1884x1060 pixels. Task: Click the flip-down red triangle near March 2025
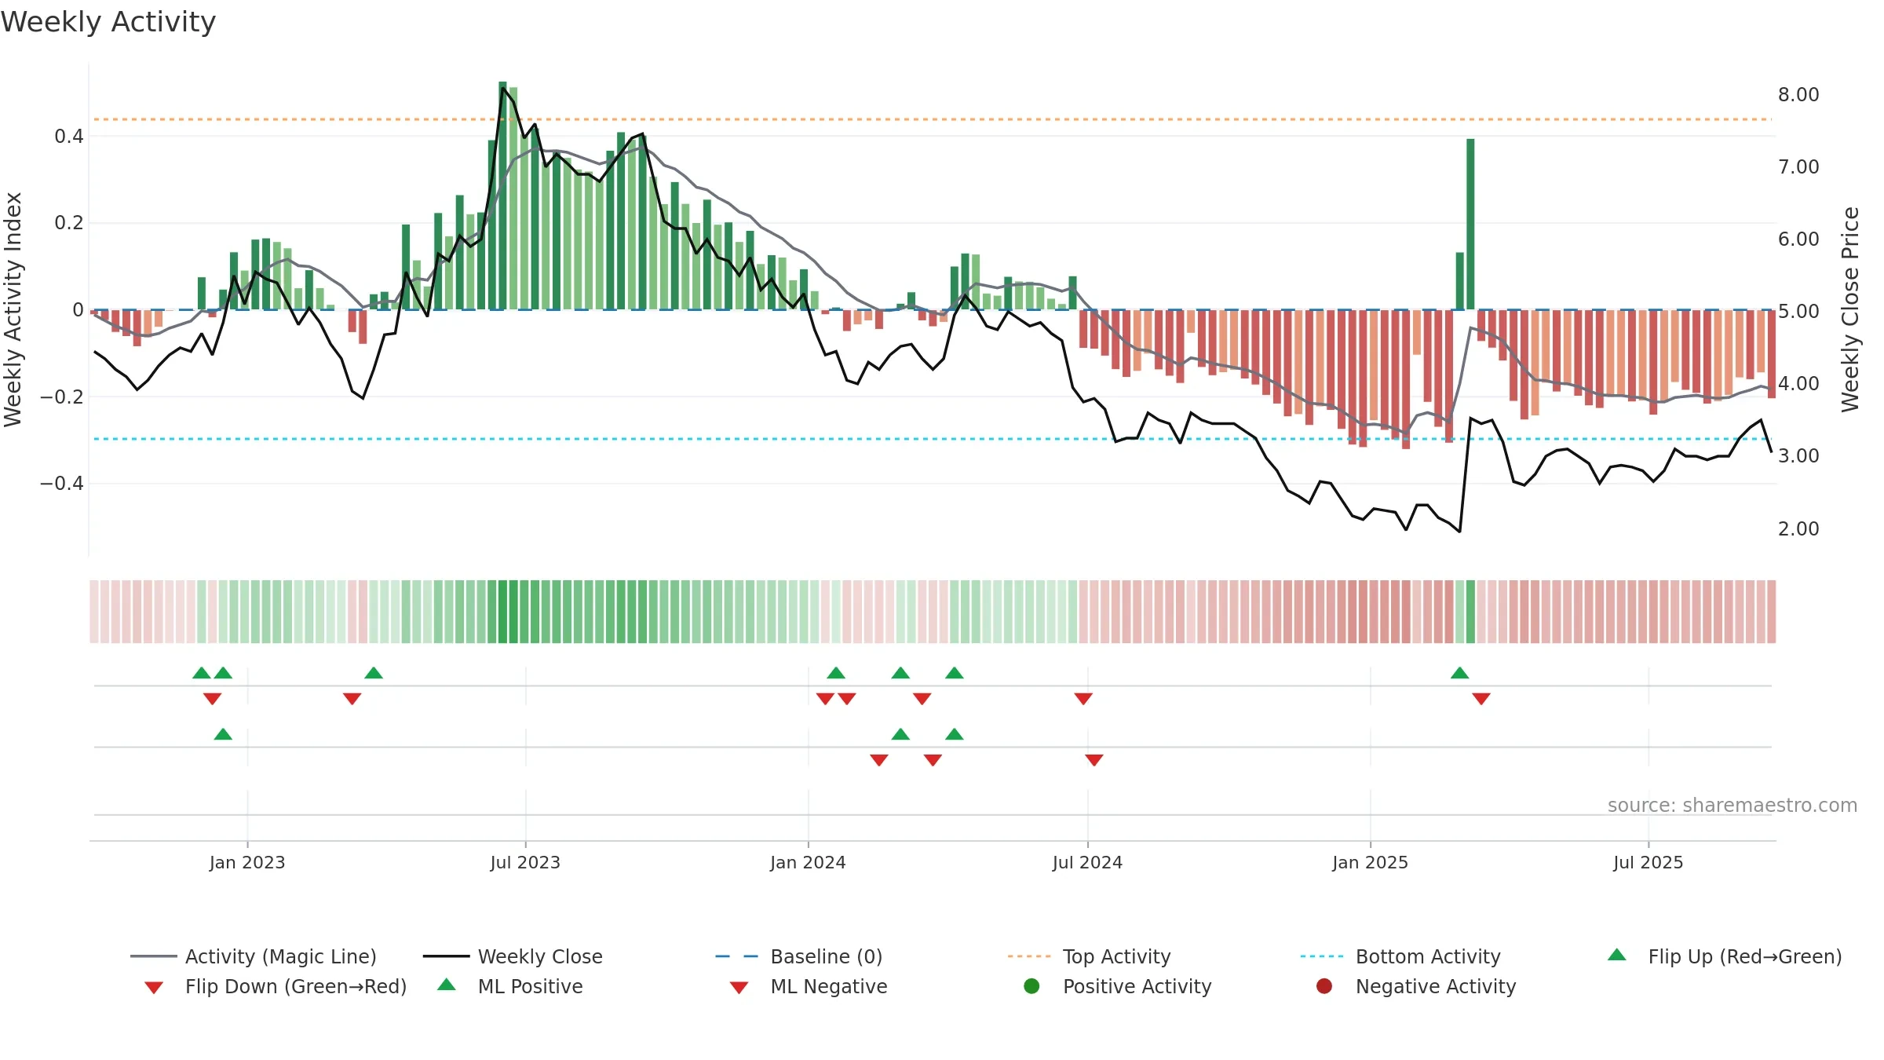(1481, 699)
